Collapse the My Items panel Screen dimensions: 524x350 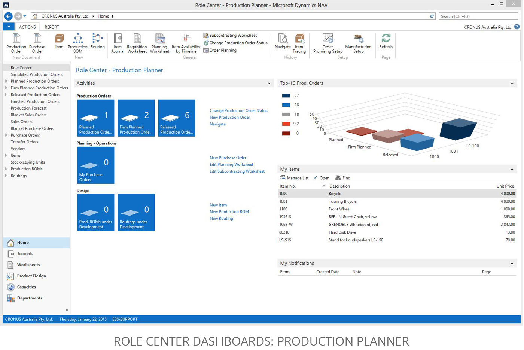pyautogui.click(x=512, y=169)
